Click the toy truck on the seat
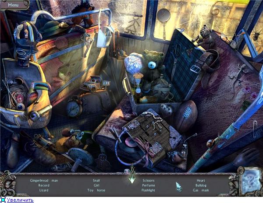The height and width of the screenshot is (203, 263). point(94,84)
